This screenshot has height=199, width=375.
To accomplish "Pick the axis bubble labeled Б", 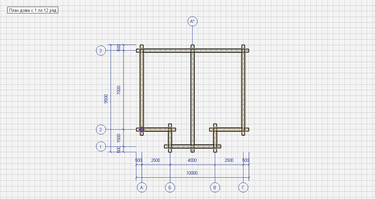I will tap(170, 188).
